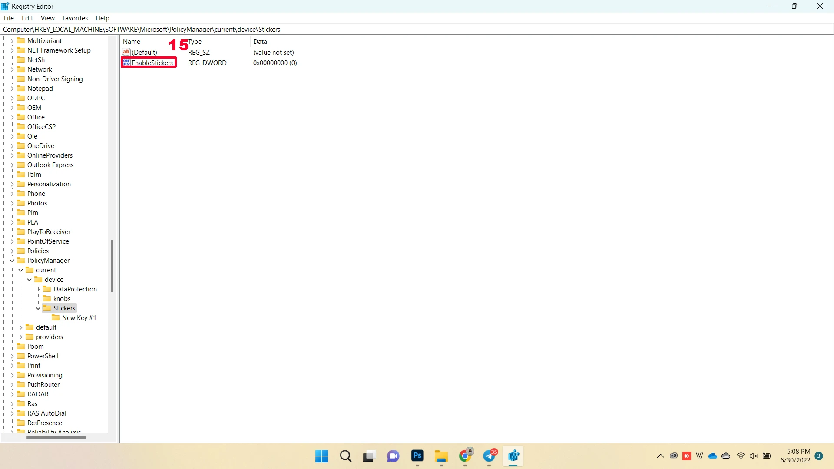Expand the default key
Image resolution: width=834 pixels, height=469 pixels.
[21, 327]
